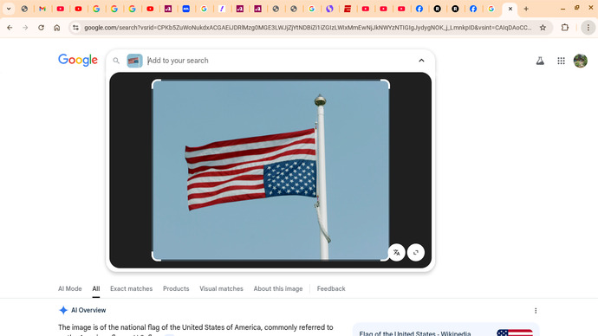This screenshot has height=336, width=598.
Task: Open Flag of the United States Wikipedia card
Action: pyautogui.click(x=445, y=330)
